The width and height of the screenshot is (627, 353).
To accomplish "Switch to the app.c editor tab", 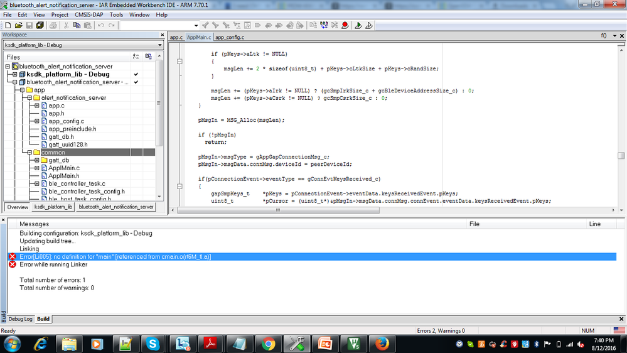I will click(176, 37).
